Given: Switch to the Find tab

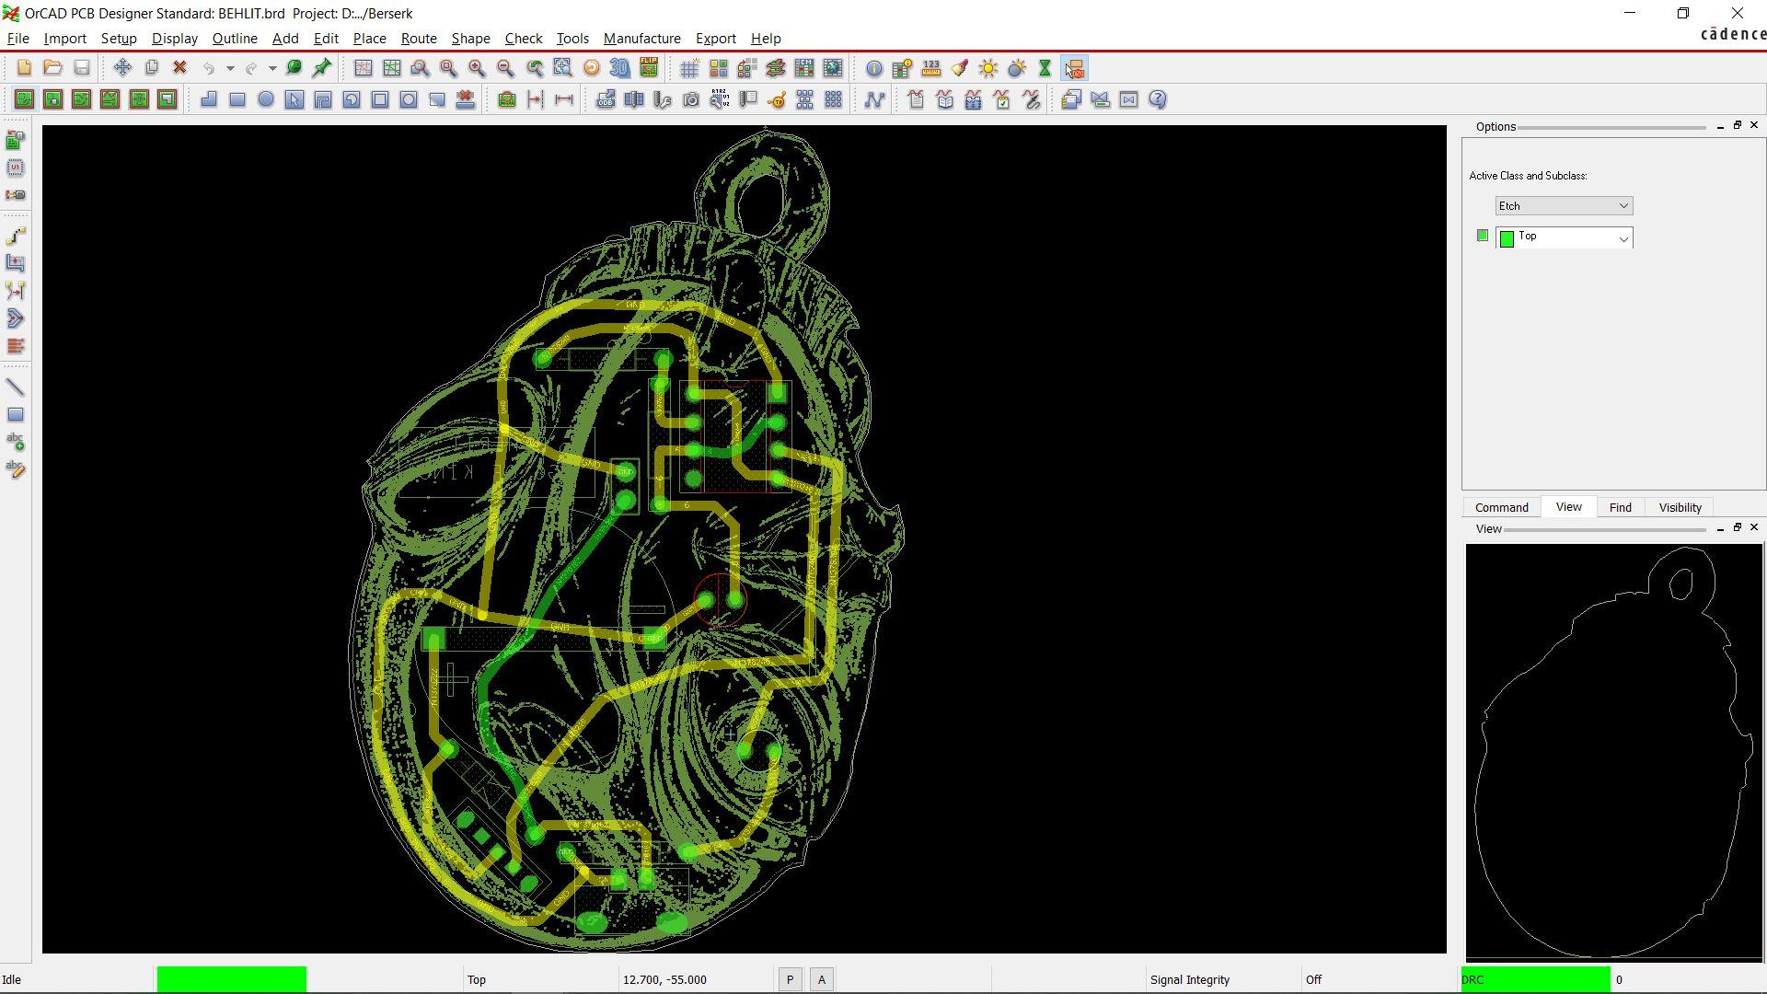Looking at the screenshot, I should [x=1620, y=508].
